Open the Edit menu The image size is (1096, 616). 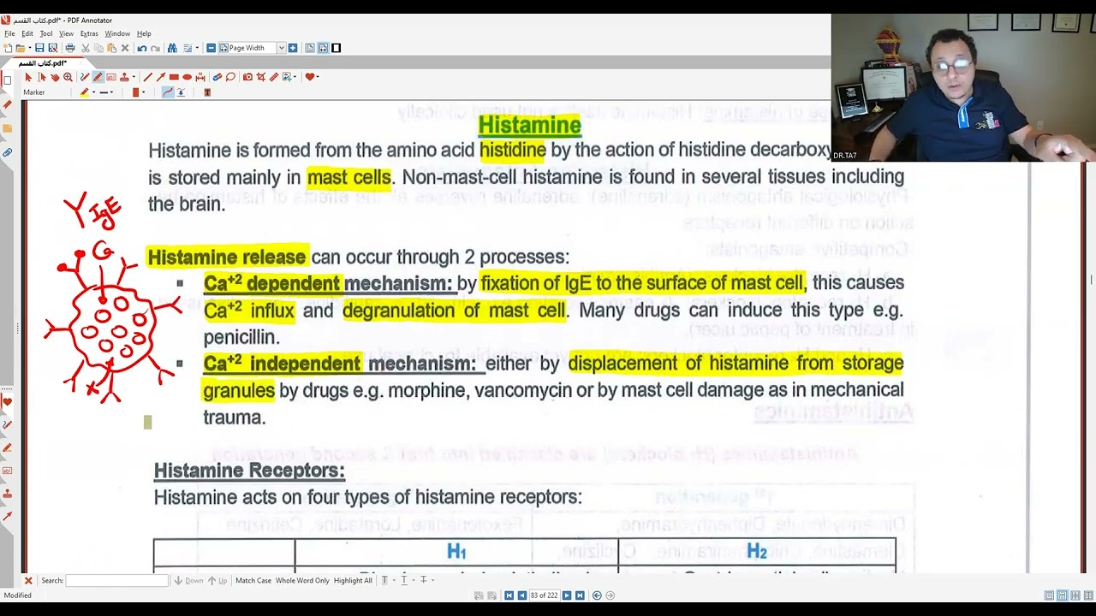27,33
